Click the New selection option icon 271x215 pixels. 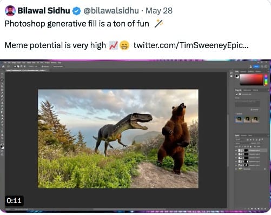(x=15, y=66)
